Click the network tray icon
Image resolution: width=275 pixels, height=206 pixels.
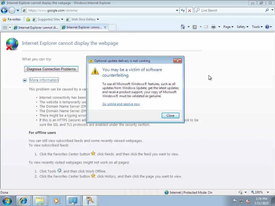[x=241, y=201]
